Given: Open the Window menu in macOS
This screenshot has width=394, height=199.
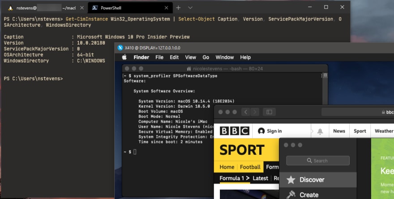Looking at the screenshot, I should click(x=225, y=57).
